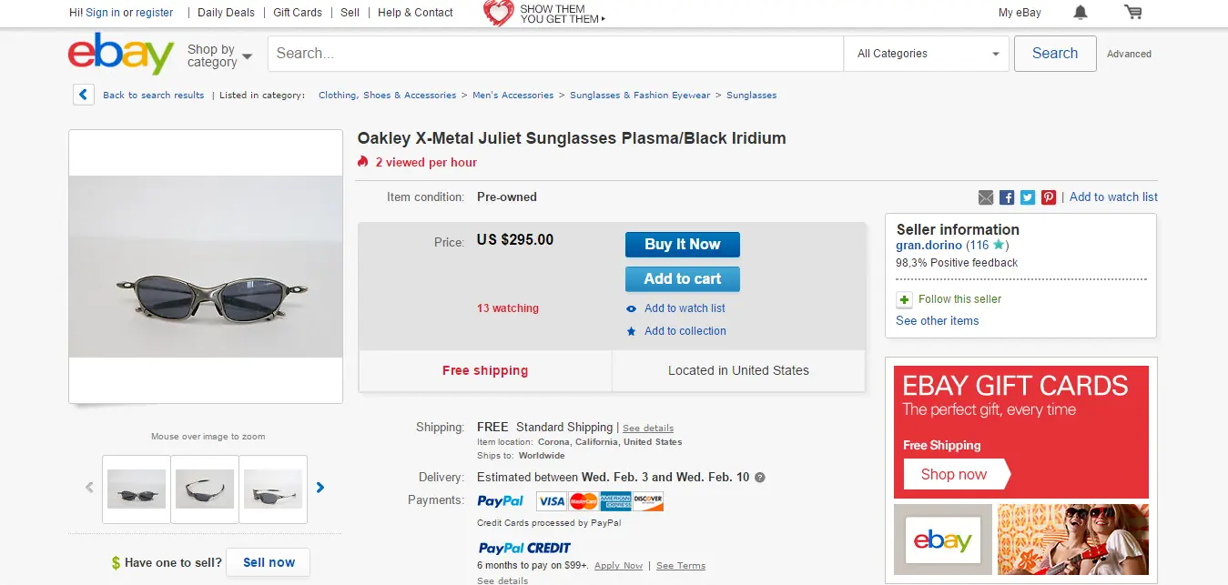The image size is (1228, 585).
Task: Open the shopping cart icon
Action: 1132,13
